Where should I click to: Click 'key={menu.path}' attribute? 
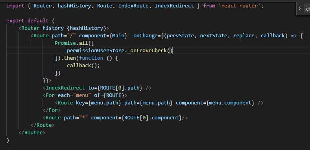[99, 103]
